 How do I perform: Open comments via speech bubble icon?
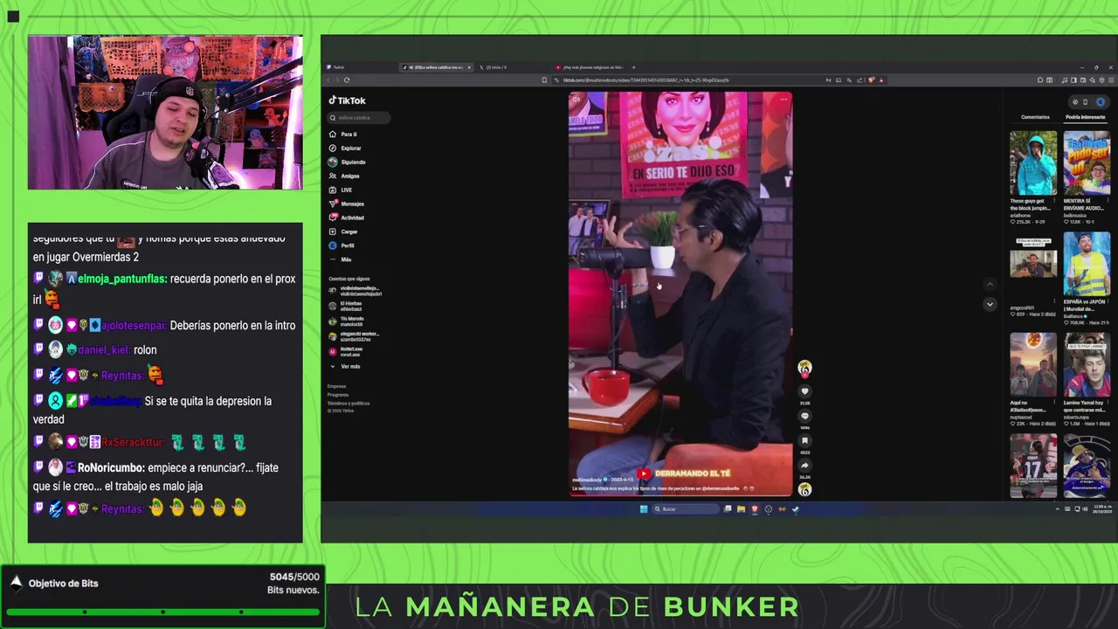[x=804, y=417]
